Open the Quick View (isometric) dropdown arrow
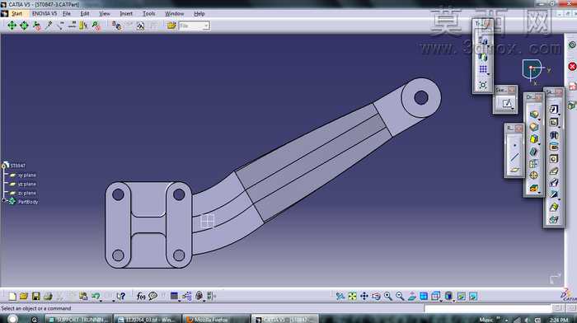This screenshot has height=323, width=577. (x=441, y=300)
